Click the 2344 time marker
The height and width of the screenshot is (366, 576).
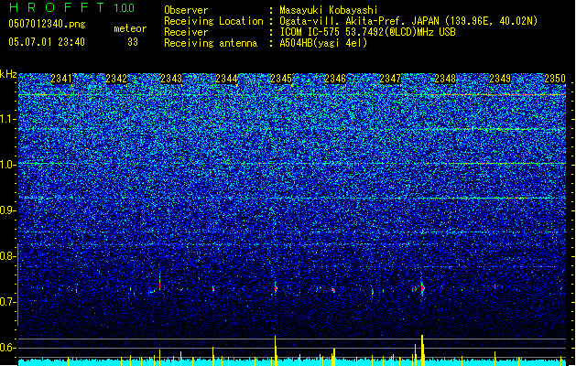pos(226,79)
